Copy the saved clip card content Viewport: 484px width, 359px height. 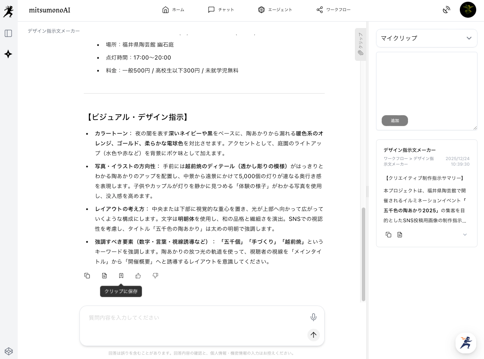(x=389, y=235)
